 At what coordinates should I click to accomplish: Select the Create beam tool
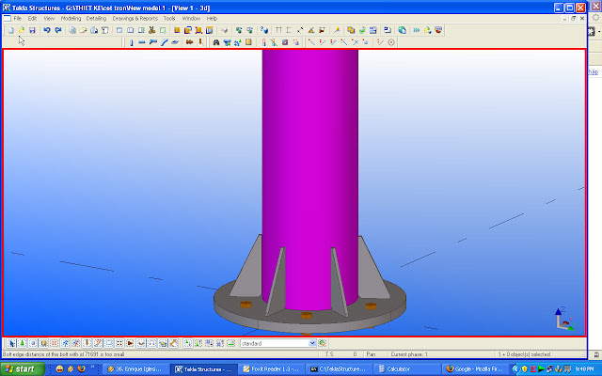(x=142, y=42)
